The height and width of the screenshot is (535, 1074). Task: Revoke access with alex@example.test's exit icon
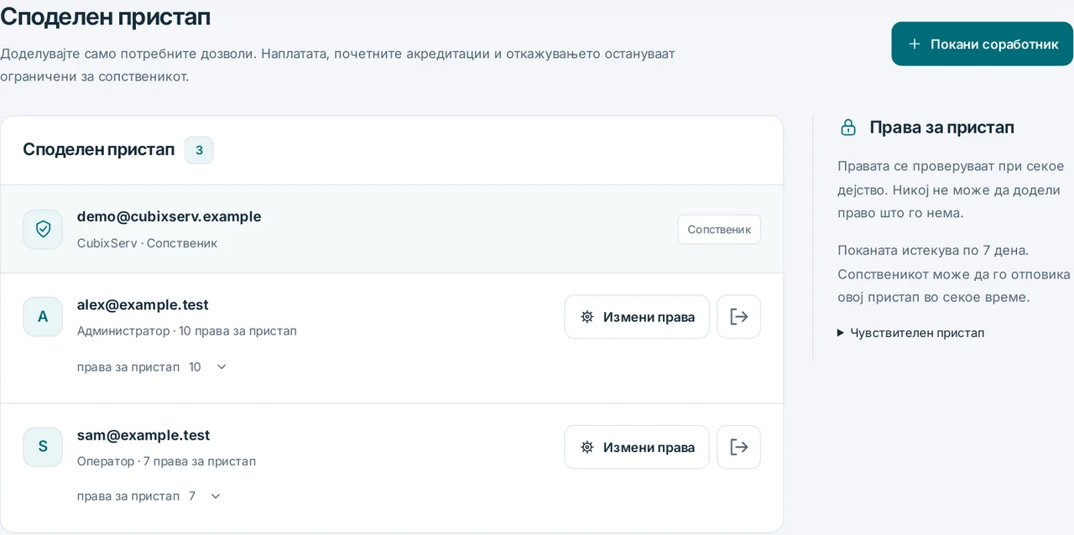pos(738,317)
